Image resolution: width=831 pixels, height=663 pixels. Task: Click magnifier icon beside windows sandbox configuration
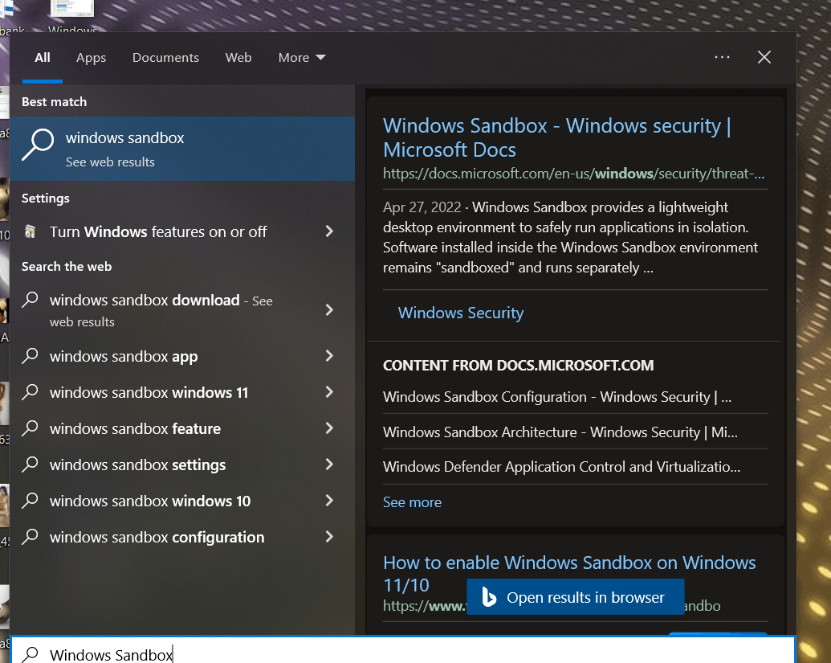(31, 537)
